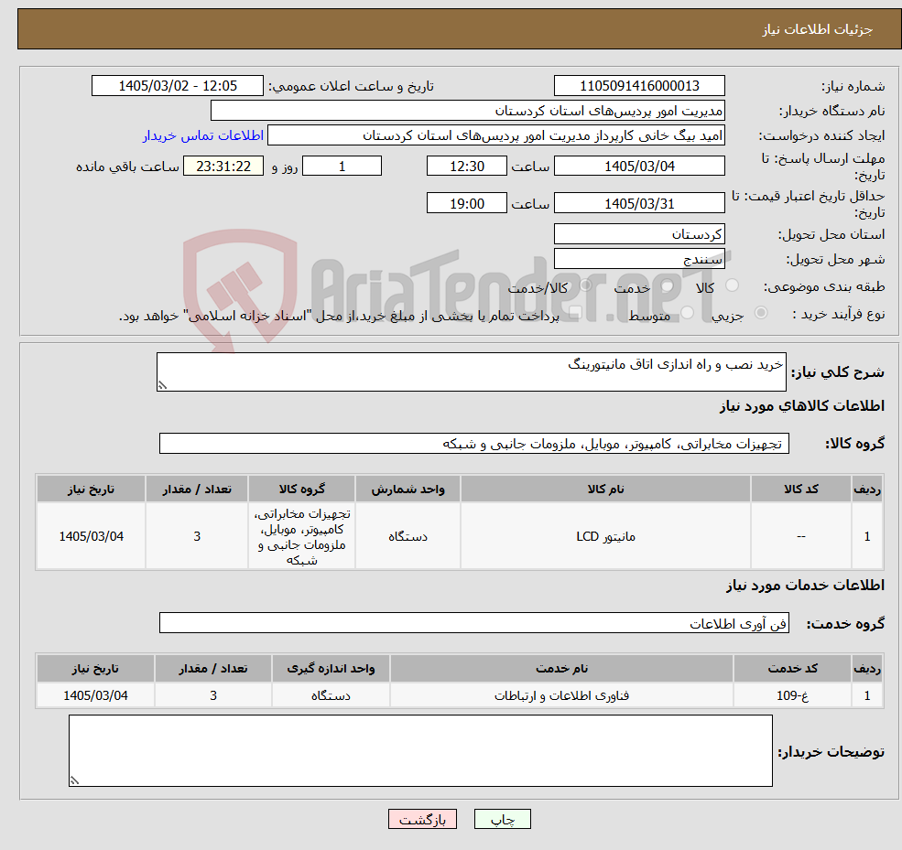Click the کد کالا column header
Viewport: 902px width, 850px height.
tap(800, 489)
